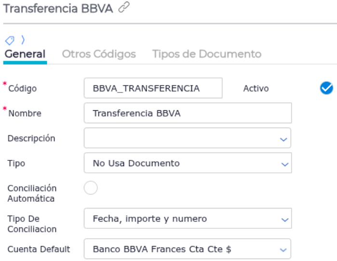
Task: Click the arrow of the Tipo dropdown
Action: (x=283, y=164)
